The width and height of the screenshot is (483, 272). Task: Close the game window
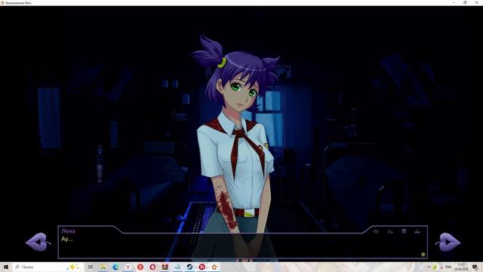(x=476, y=3)
